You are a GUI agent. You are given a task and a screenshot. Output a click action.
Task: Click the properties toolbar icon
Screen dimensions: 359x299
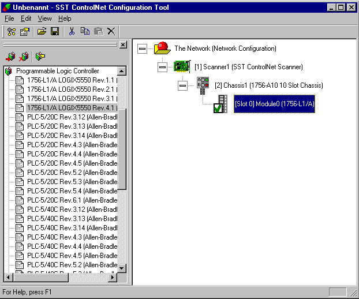[x=25, y=32]
